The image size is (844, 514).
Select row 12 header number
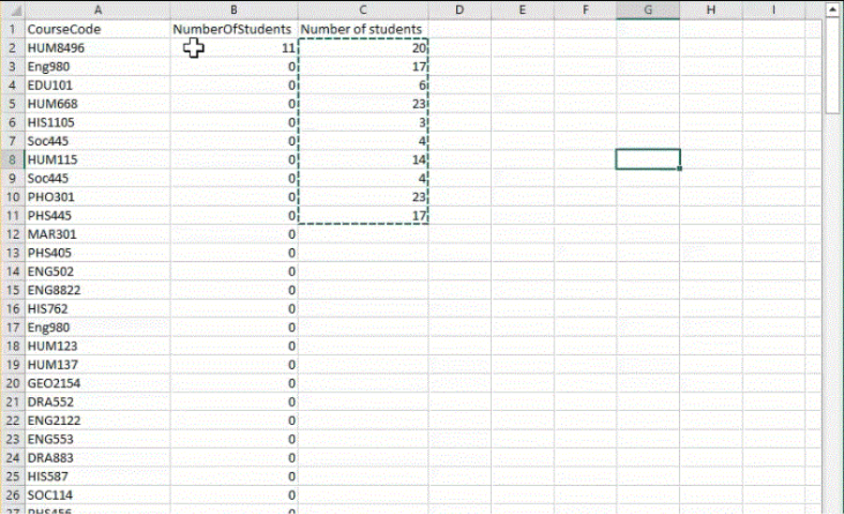point(12,234)
